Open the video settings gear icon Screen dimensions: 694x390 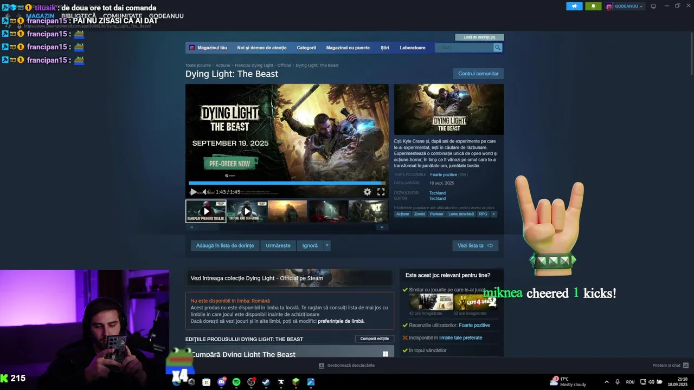click(x=367, y=192)
